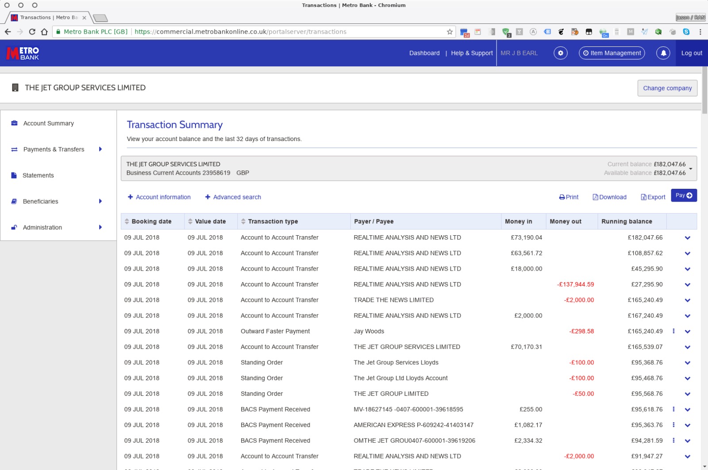Click The Jet Group Services Lloyds payee
The image size is (708, 470).
[396, 363]
